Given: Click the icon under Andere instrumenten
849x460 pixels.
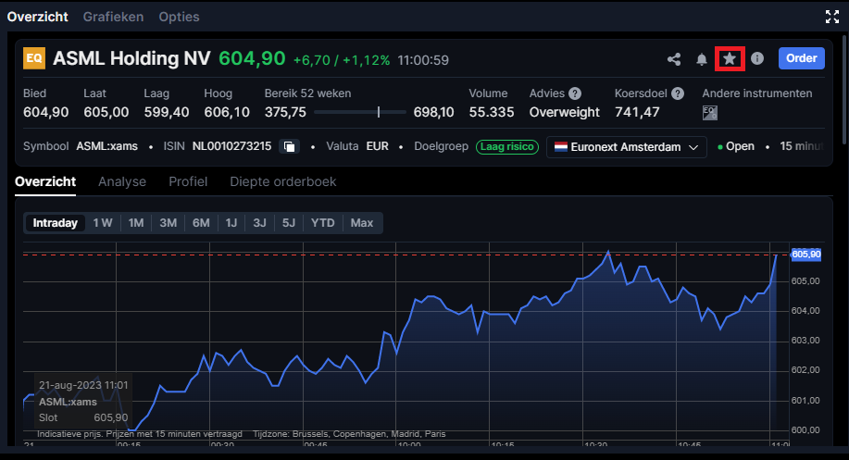Looking at the screenshot, I should coord(710,112).
